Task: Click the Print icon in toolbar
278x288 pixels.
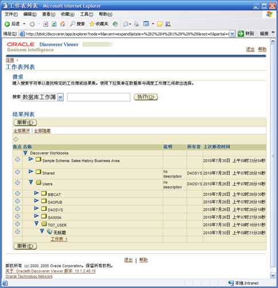Action: 136,24
